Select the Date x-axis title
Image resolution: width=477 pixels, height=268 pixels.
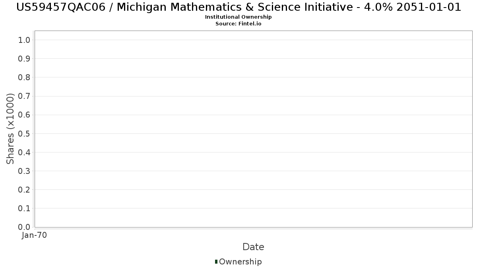tap(253, 247)
